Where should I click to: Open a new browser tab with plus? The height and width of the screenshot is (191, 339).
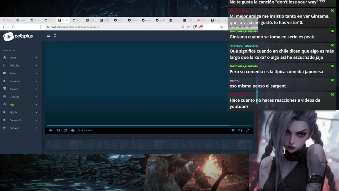(x=225, y=20)
